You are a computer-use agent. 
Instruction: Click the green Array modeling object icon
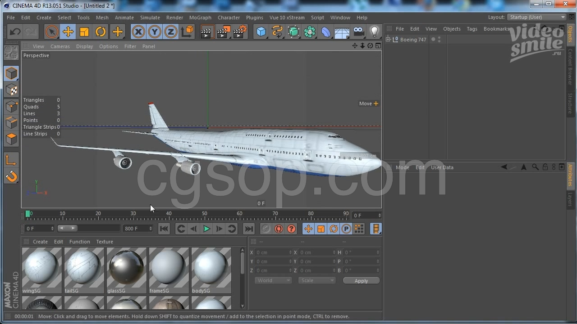(310, 31)
